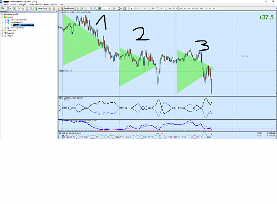The image size is (277, 204).
Task: Zoom out of the chart
Action: point(95,8)
